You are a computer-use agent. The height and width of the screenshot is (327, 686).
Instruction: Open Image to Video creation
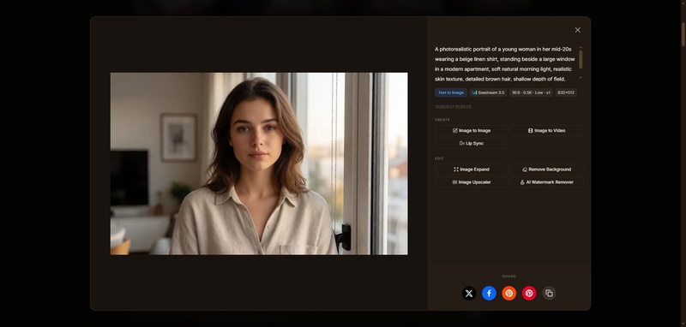click(546, 130)
